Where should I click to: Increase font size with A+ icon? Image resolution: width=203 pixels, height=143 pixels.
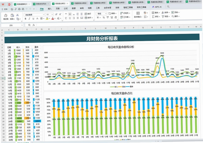pos(56,14)
